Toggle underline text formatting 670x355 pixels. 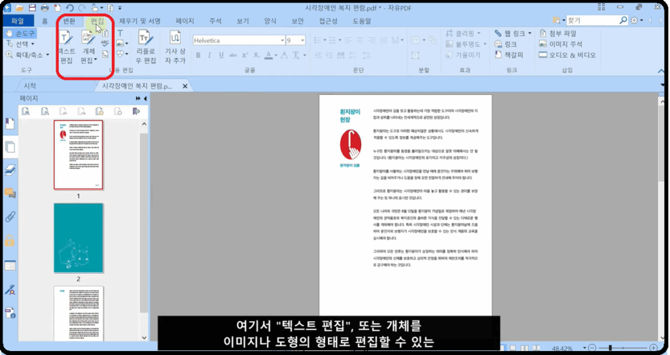tap(222, 55)
